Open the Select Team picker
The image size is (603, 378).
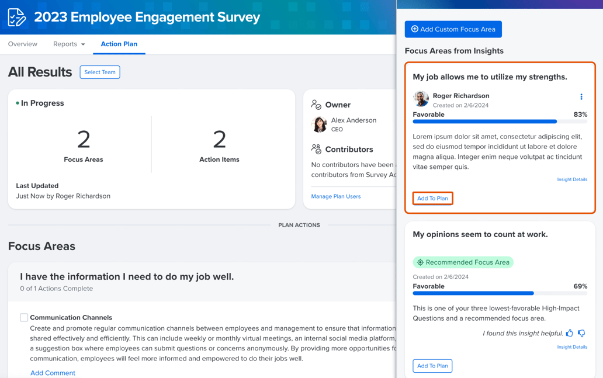pyautogui.click(x=100, y=72)
